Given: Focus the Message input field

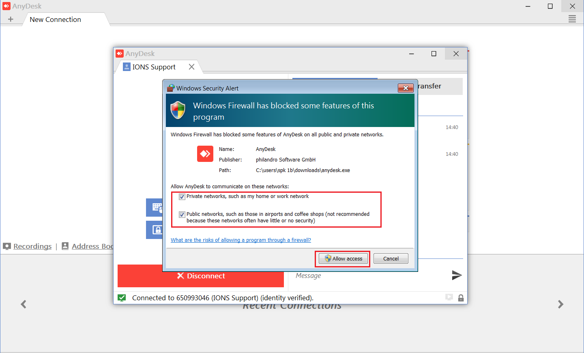Looking at the screenshot, I should pyautogui.click(x=369, y=276).
